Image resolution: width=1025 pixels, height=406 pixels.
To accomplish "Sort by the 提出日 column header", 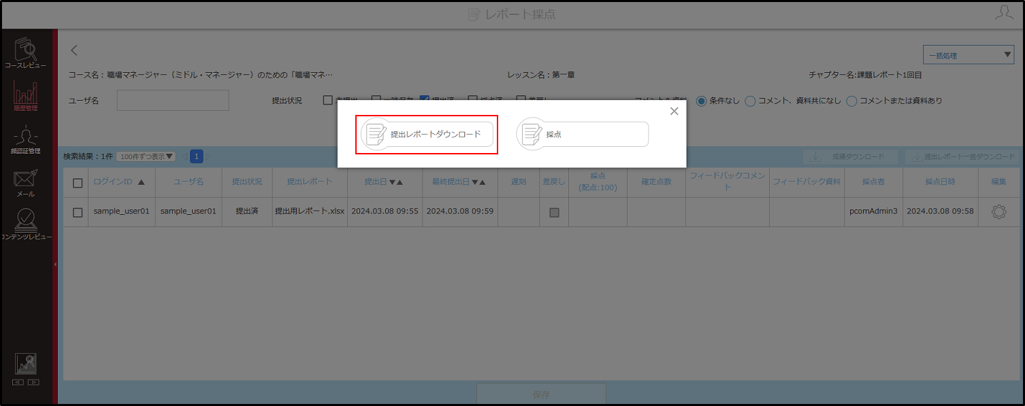I will (x=384, y=182).
